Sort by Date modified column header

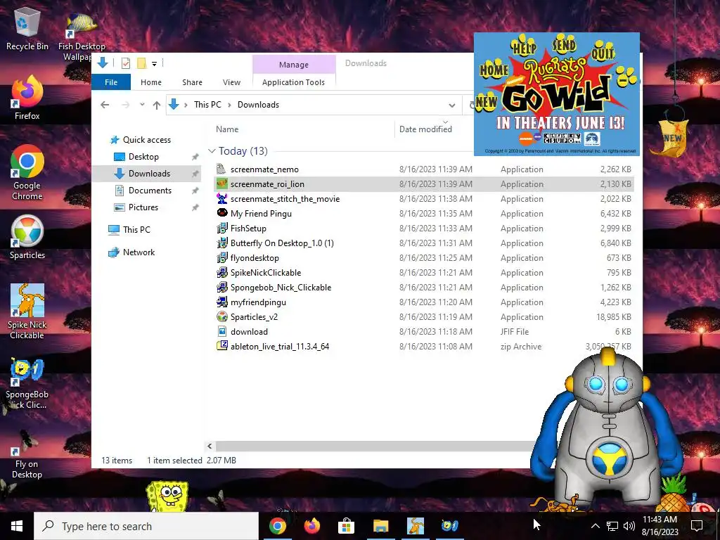pyautogui.click(x=425, y=129)
